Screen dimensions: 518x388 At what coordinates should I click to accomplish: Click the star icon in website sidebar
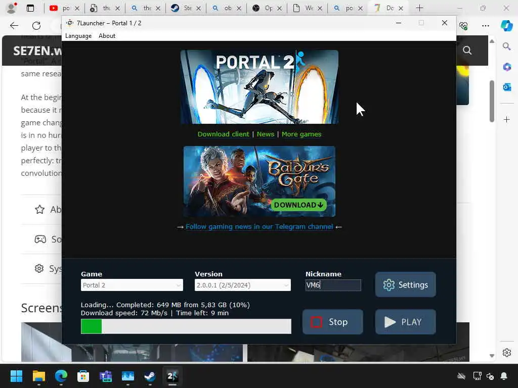(x=39, y=210)
